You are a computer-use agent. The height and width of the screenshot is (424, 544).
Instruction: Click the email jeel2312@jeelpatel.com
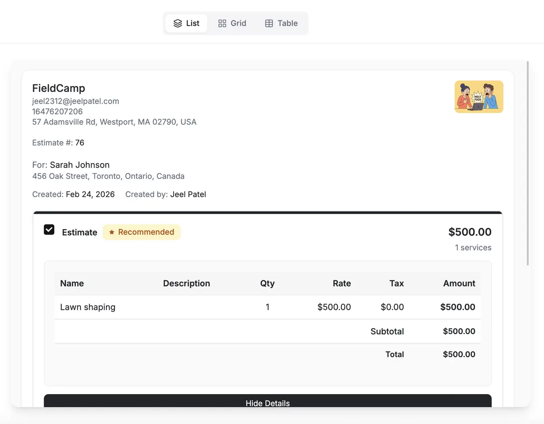[76, 101]
